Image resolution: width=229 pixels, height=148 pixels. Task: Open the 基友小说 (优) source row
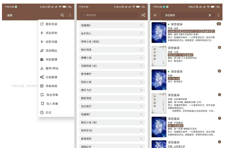coord(112,123)
